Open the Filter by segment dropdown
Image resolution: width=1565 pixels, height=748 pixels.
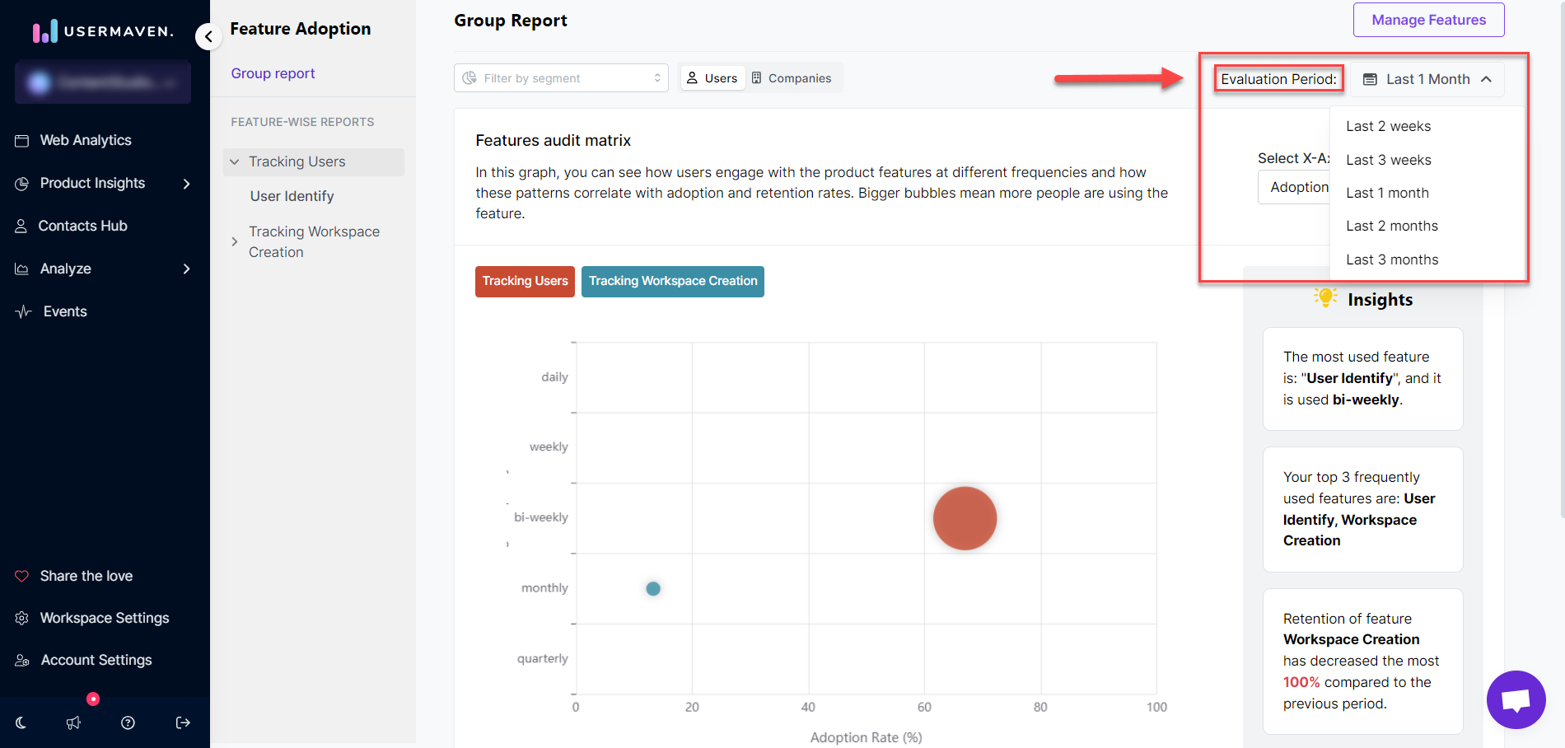tap(561, 78)
